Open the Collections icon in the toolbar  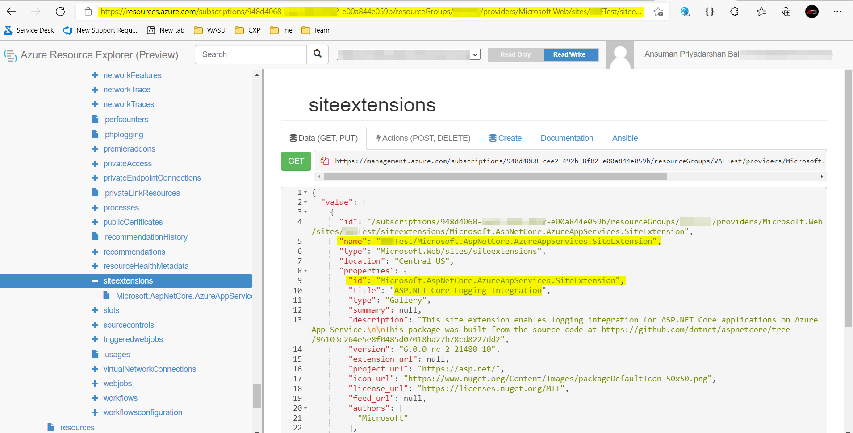point(786,12)
